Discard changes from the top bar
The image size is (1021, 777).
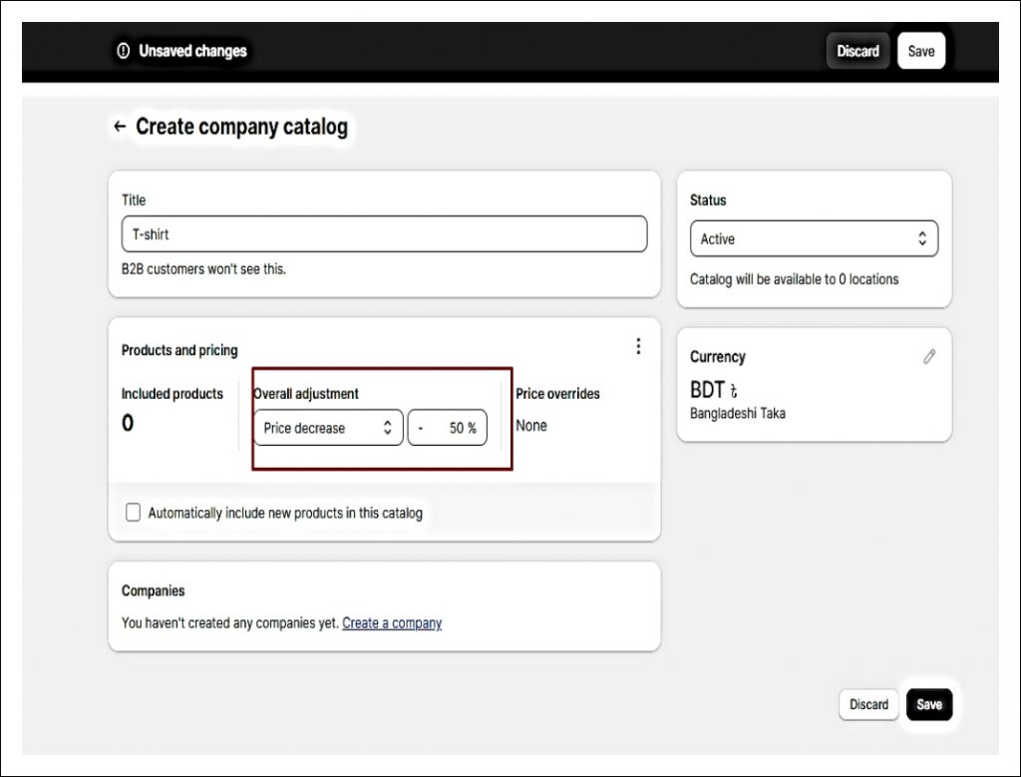tap(857, 50)
